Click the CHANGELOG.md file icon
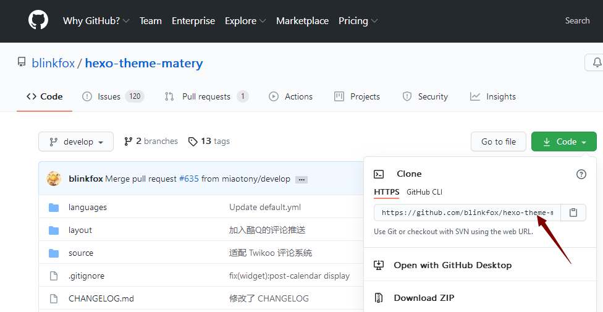603x312 pixels. point(54,298)
